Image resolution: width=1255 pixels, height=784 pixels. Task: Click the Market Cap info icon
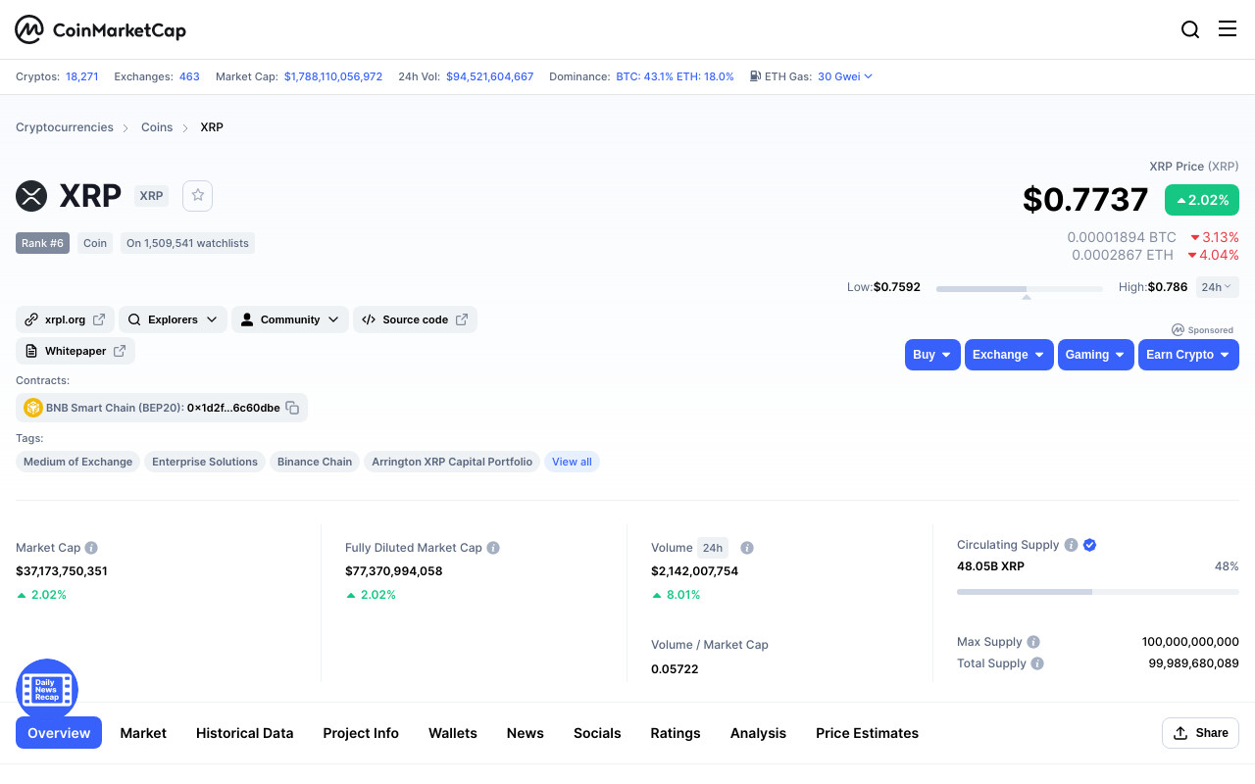click(91, 548)
